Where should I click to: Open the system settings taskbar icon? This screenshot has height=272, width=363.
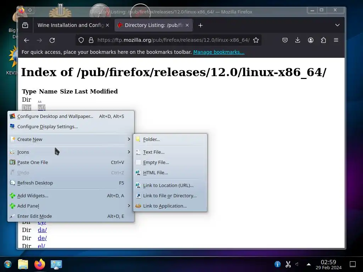pos(56,264)
